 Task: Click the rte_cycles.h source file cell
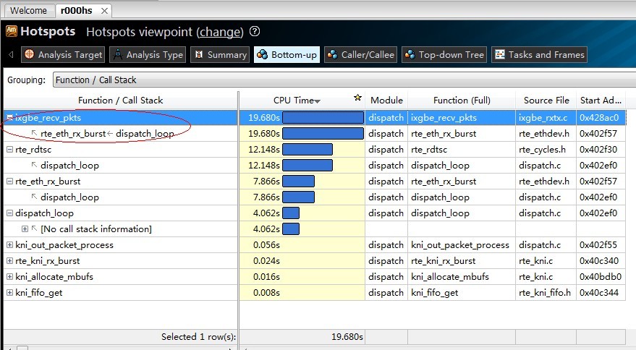[546, 150]
